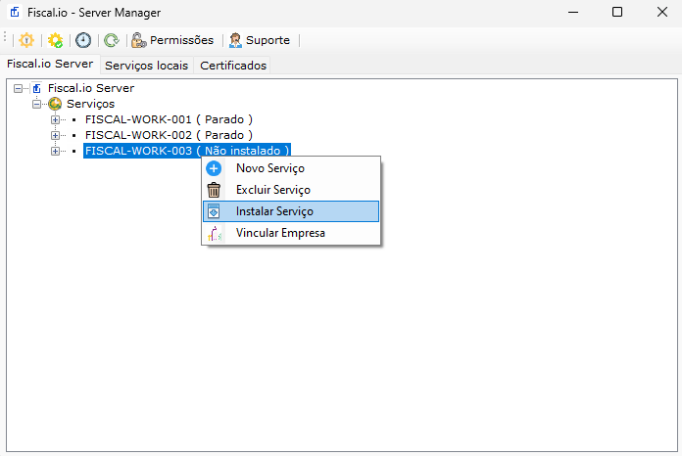
Task: Choose Vincular Empresa from context menu
Action: click(291, 233)
